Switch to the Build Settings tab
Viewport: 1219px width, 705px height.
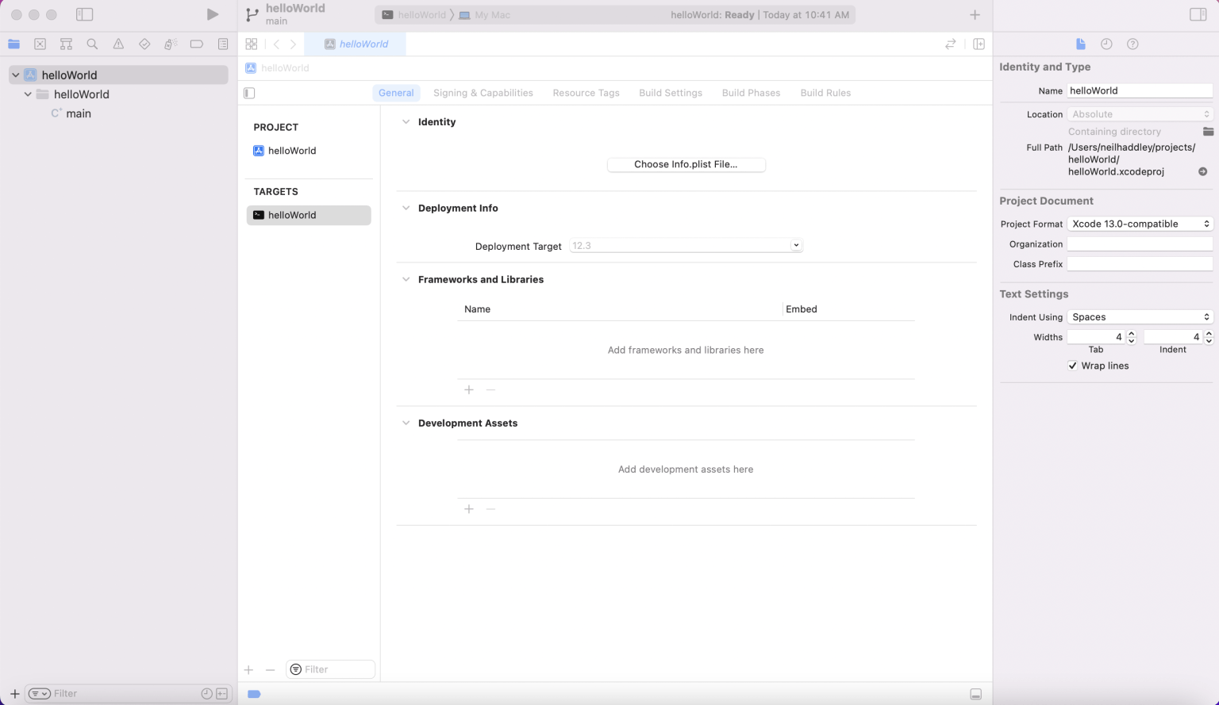[671, 93]
